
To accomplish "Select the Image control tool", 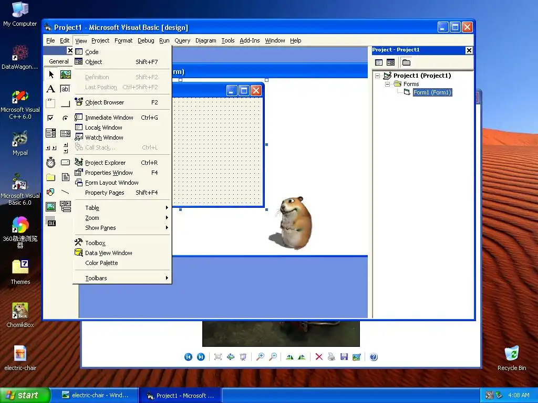I will click(x=51, y=207).
